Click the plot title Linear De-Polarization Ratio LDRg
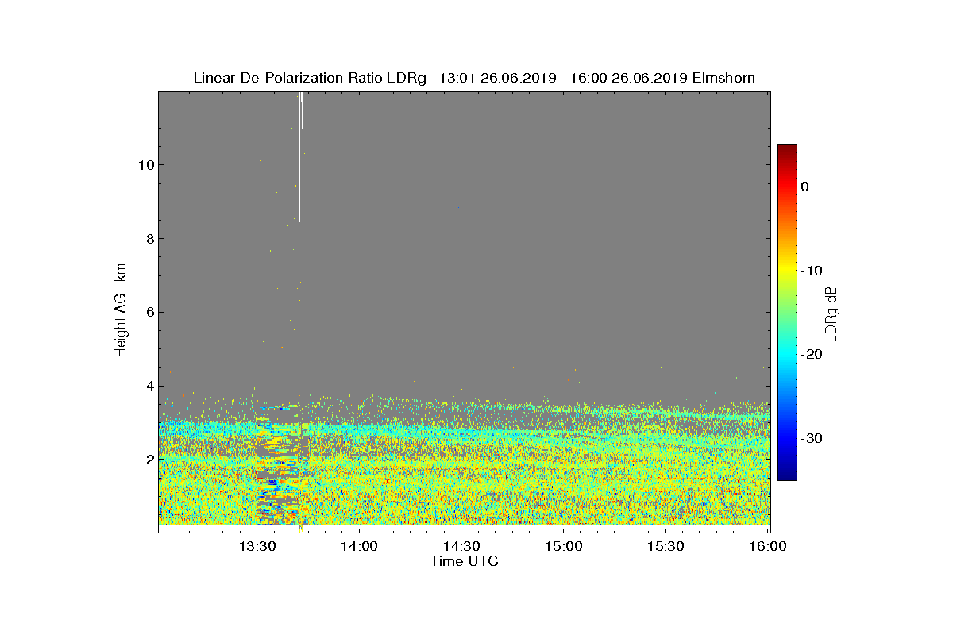The image size is (953, 635). pyautogui.click(x=310, y=78)
